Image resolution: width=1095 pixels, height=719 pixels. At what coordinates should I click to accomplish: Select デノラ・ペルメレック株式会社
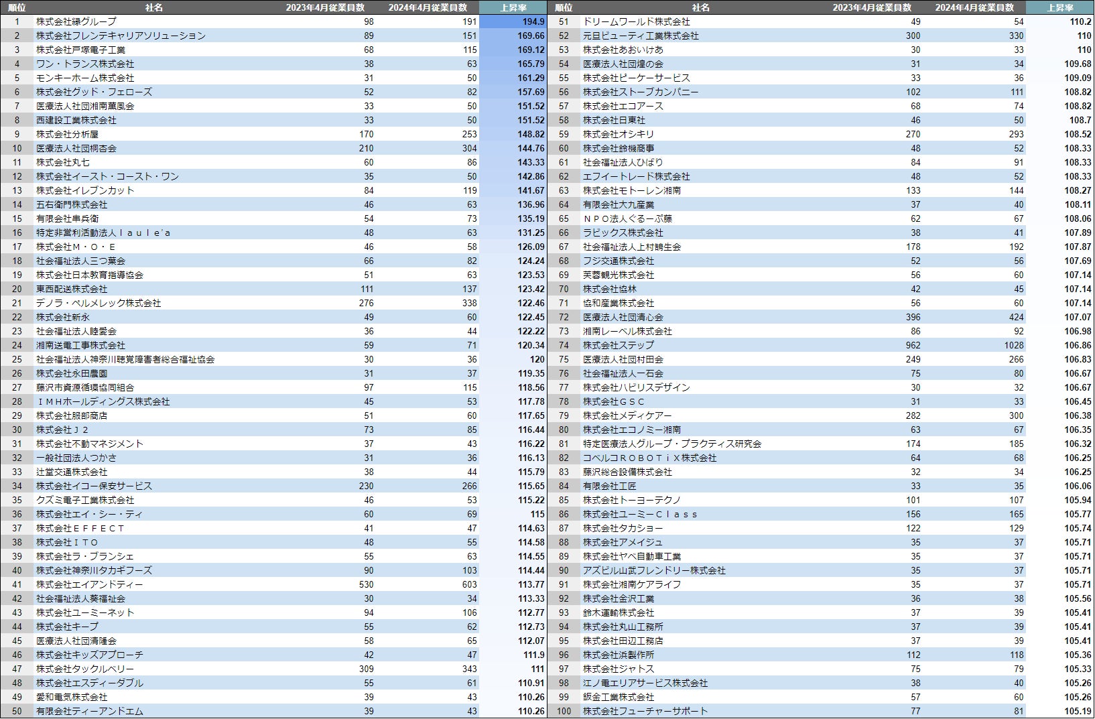[x=99, y=303]
